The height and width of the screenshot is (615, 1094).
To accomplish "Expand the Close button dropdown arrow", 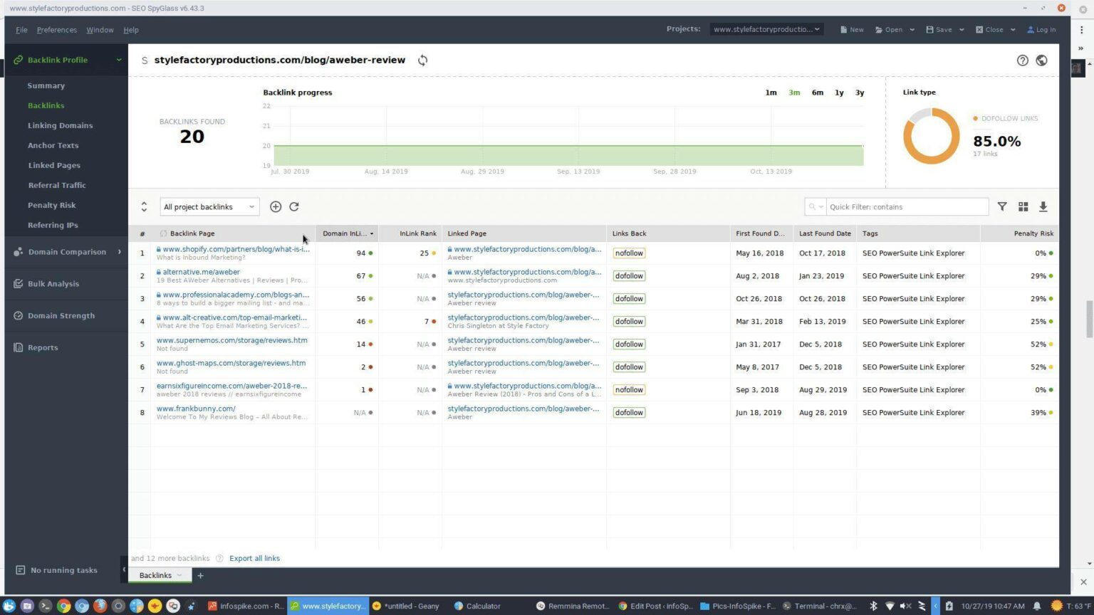I will 1012,30.
